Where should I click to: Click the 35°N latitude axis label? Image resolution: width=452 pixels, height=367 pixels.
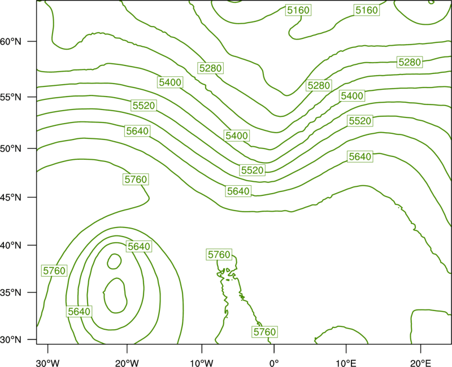tap(11, 292)
